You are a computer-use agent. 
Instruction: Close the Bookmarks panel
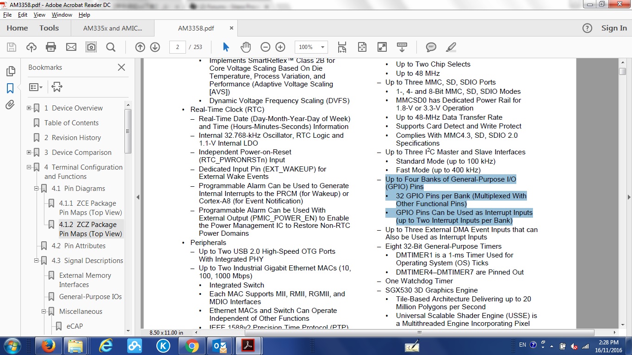click(x=121, y=67)
